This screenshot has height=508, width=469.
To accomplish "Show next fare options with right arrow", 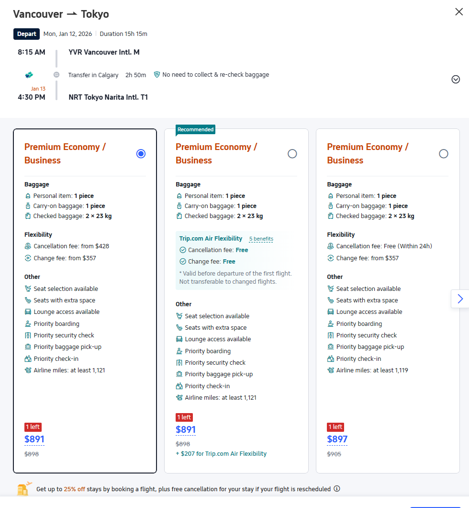I will pyautogui.click(x=460, y=299).
